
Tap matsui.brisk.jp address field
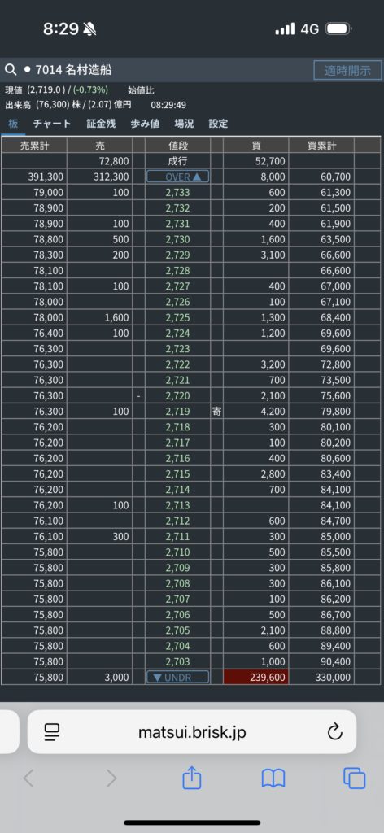click(x=192, y=731)
